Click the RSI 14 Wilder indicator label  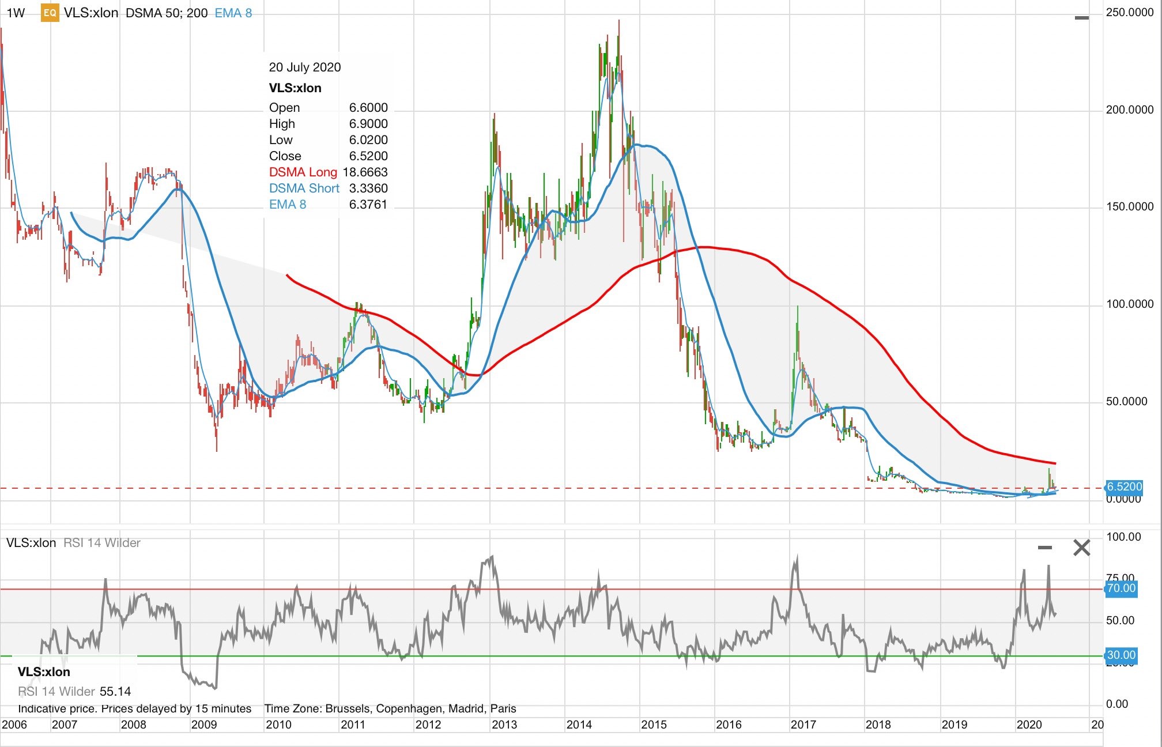102,543
